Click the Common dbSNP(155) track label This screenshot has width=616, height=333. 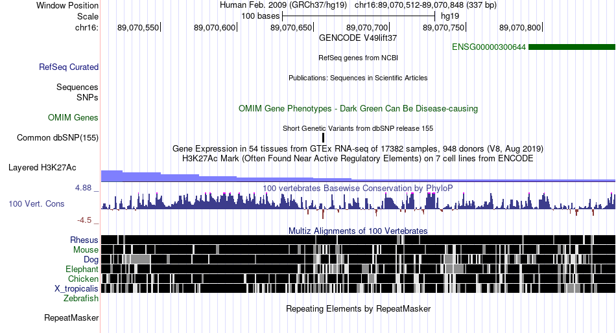(x=58, y=138)
